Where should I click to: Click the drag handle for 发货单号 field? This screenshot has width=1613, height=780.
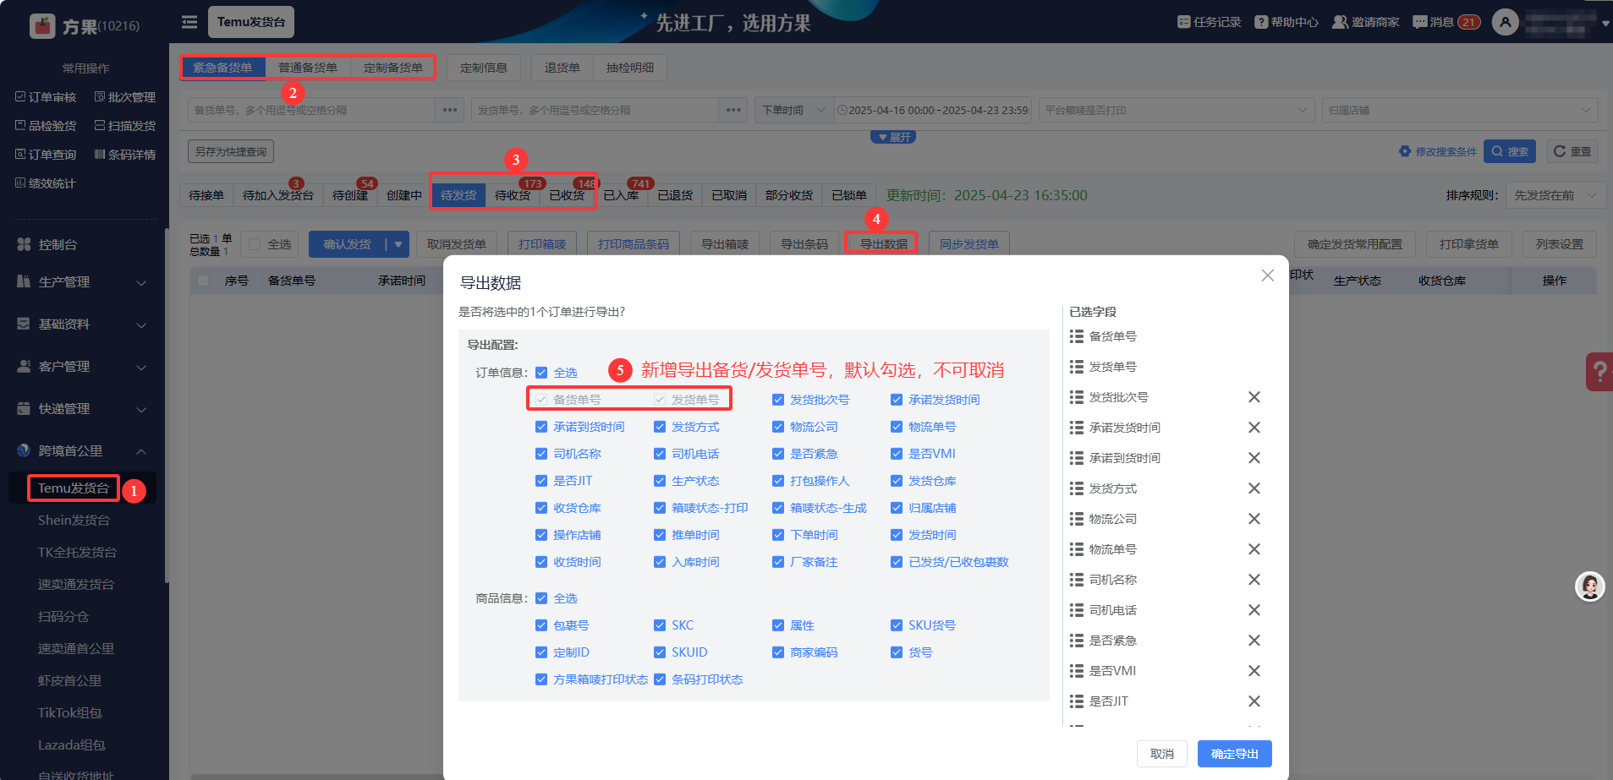tap(1077, 367)
